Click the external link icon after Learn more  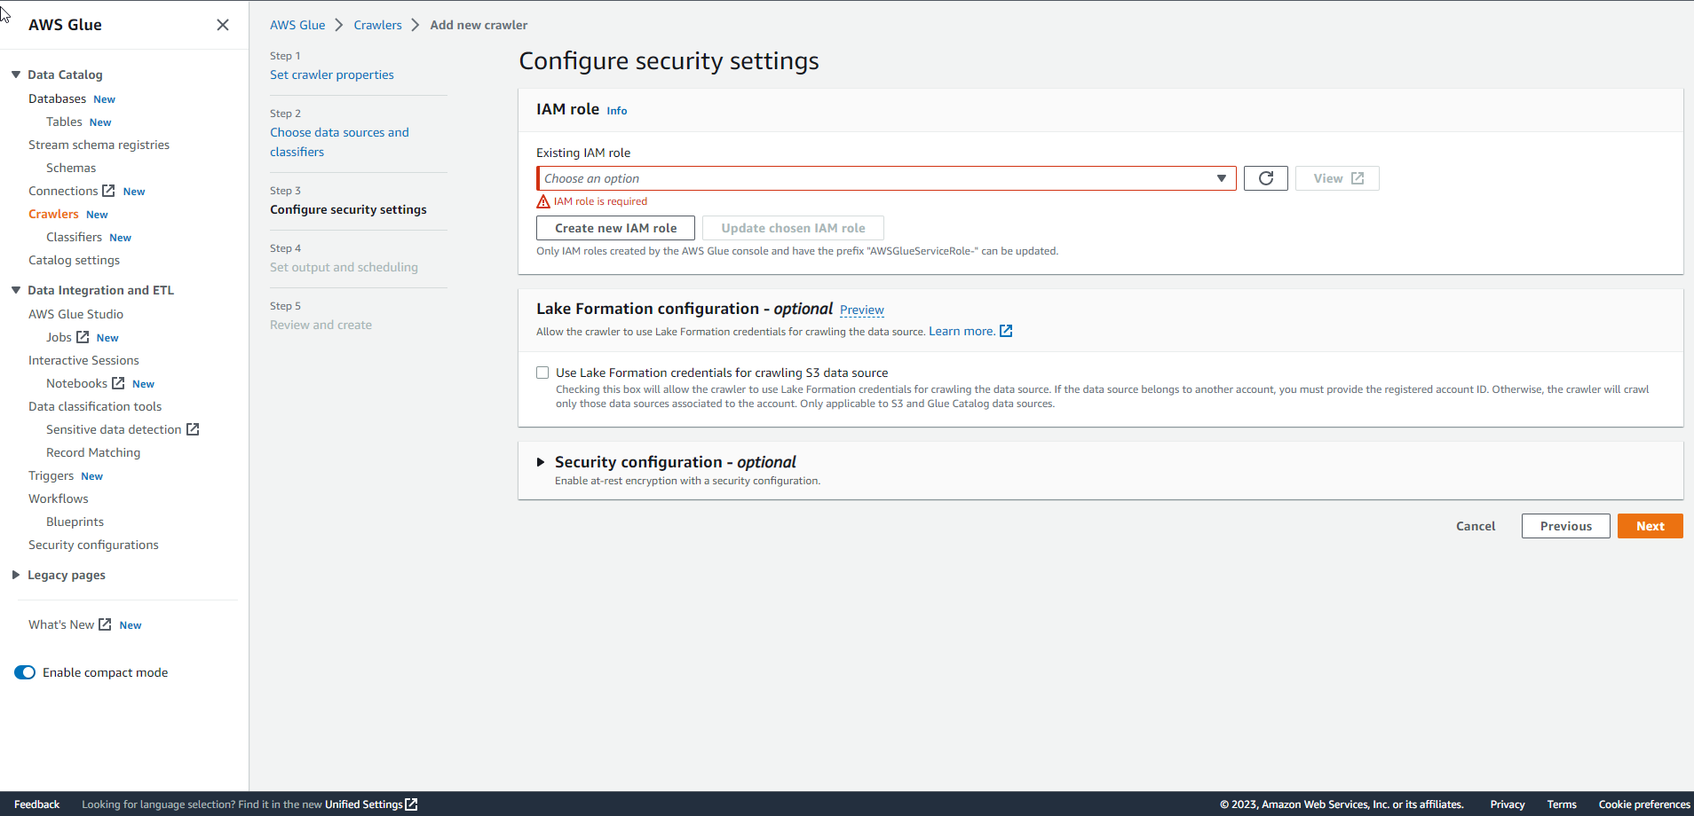click(x=1006, y=331)
